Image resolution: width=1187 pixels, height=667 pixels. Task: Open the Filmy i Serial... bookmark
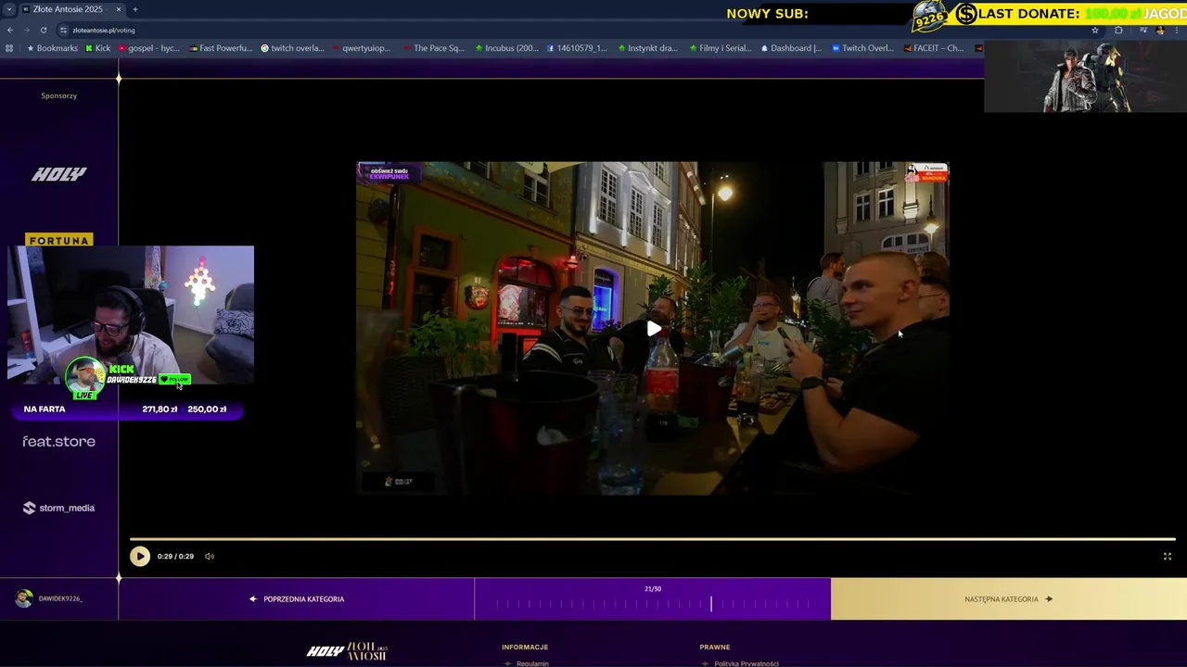tap(721, 48)
